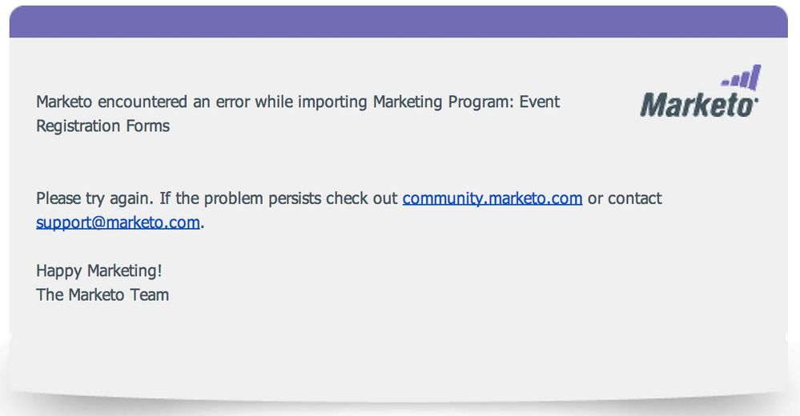Click the word "Event" ending the first line
Screen dimensions: 800x416
click(x=540, y=102)
